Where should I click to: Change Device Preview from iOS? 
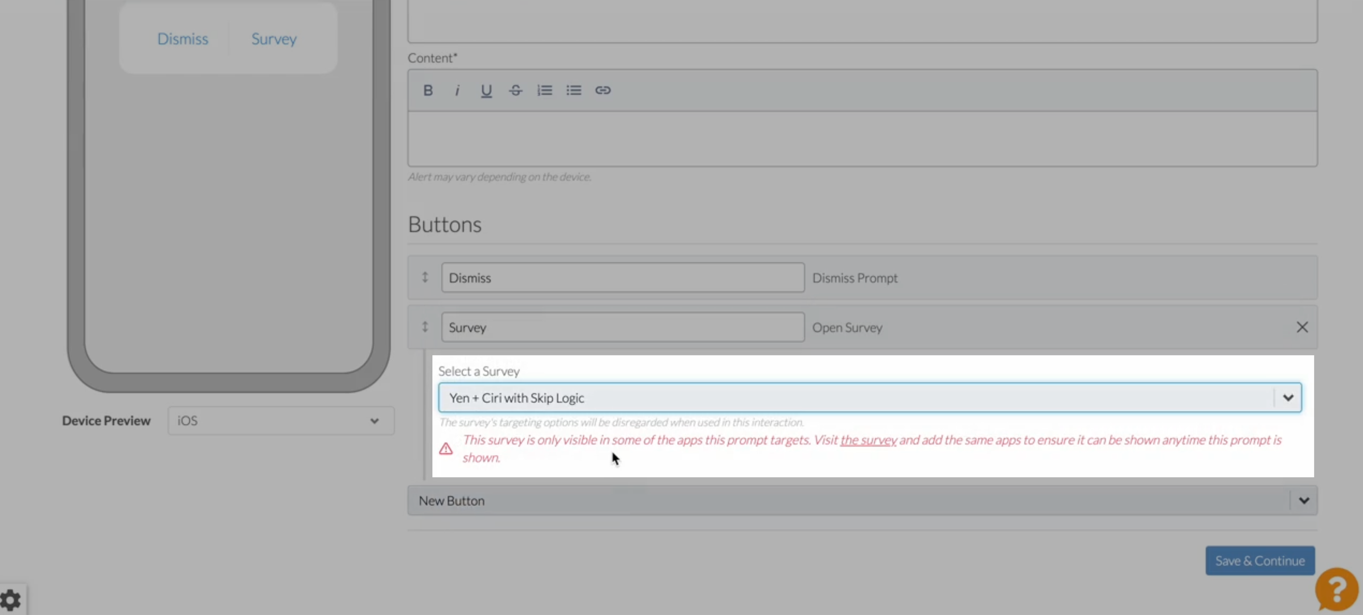click(281, 421)
